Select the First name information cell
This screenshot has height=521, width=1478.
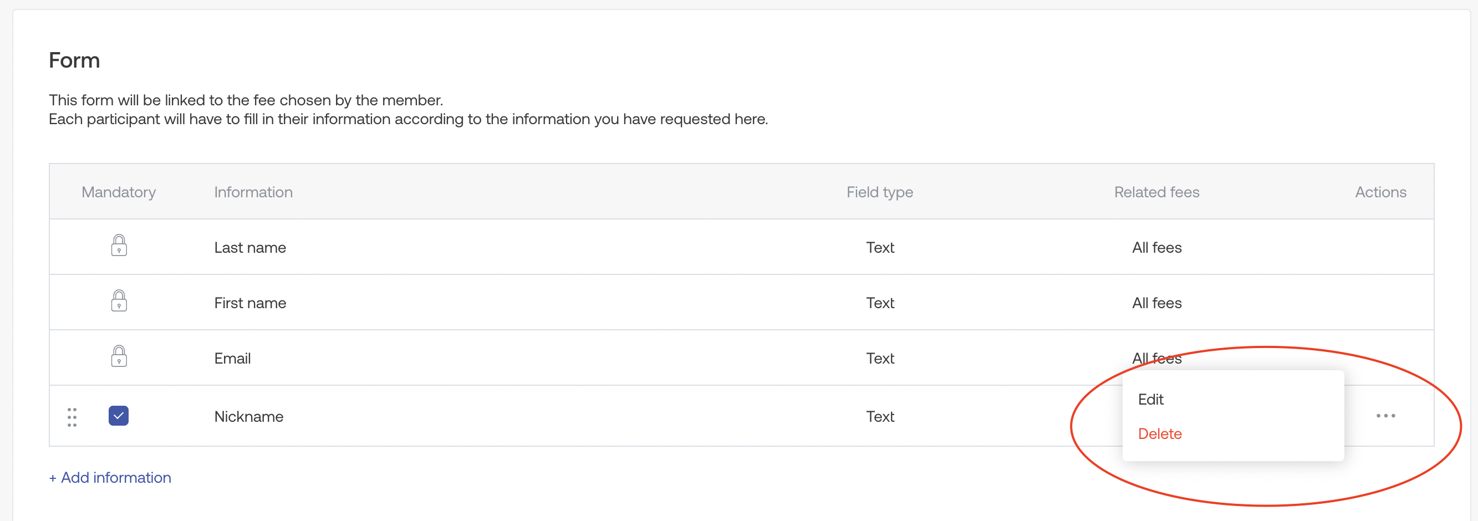(250, 303)
